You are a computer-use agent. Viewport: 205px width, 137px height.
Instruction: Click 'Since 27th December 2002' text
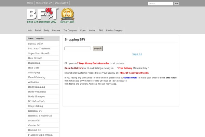tap(42, 22)
